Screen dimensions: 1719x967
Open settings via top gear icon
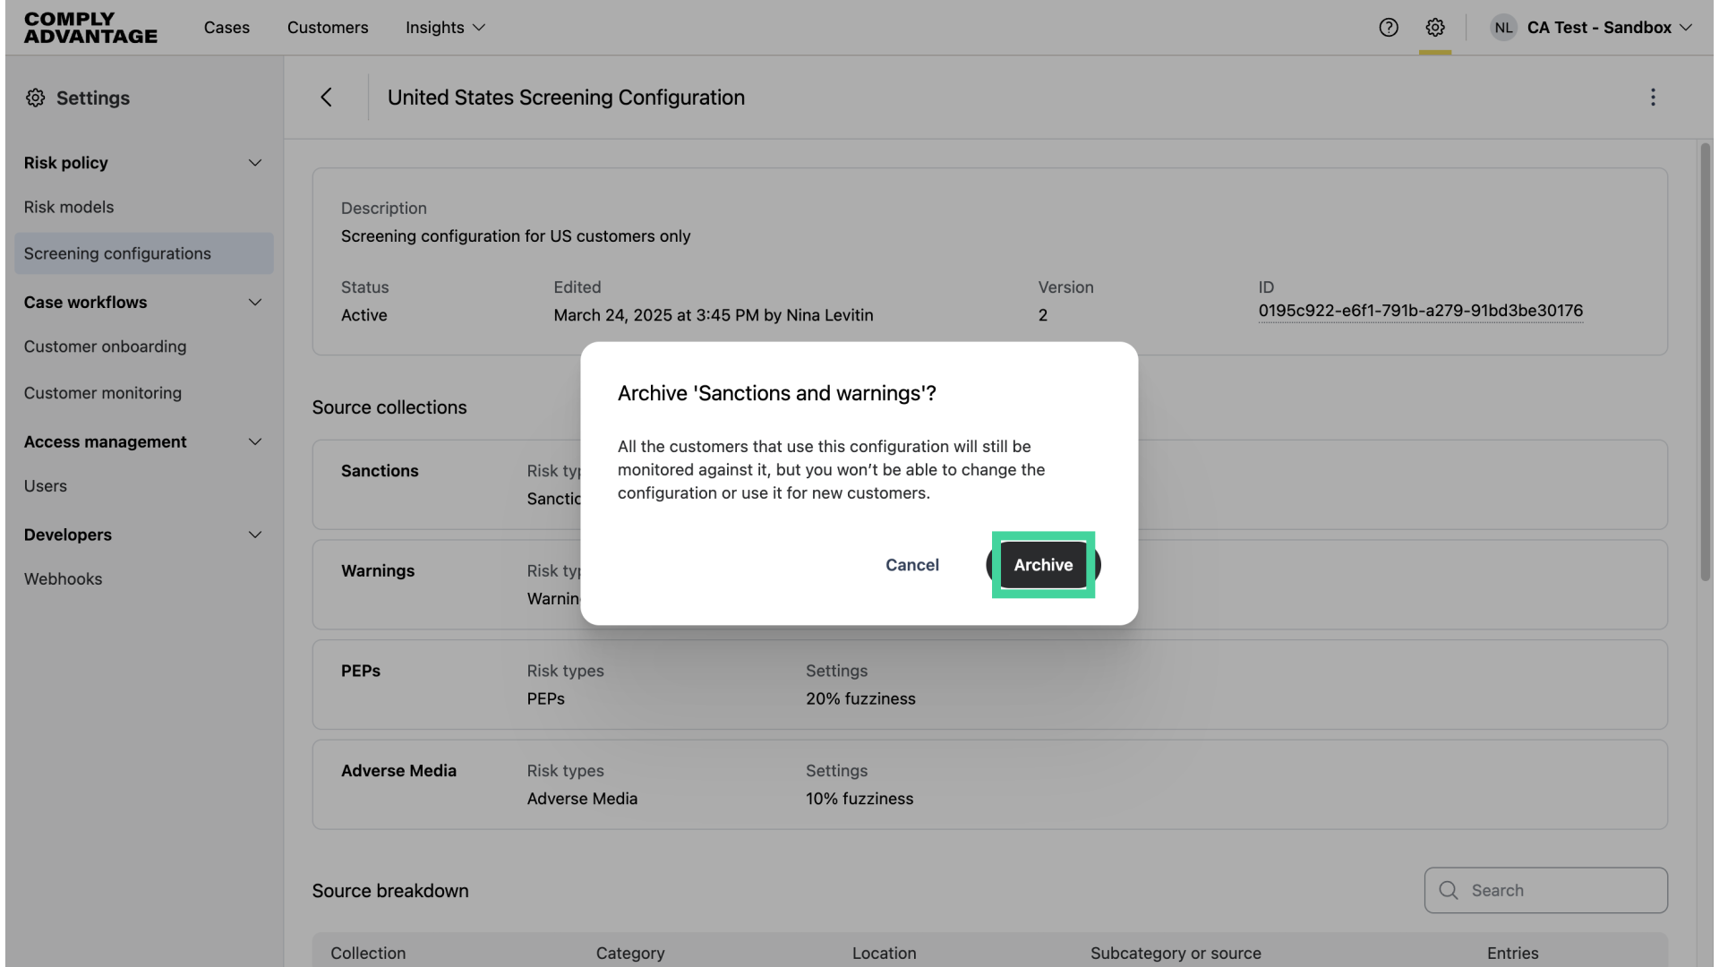pyautogui.click(x=1435, y=28)
